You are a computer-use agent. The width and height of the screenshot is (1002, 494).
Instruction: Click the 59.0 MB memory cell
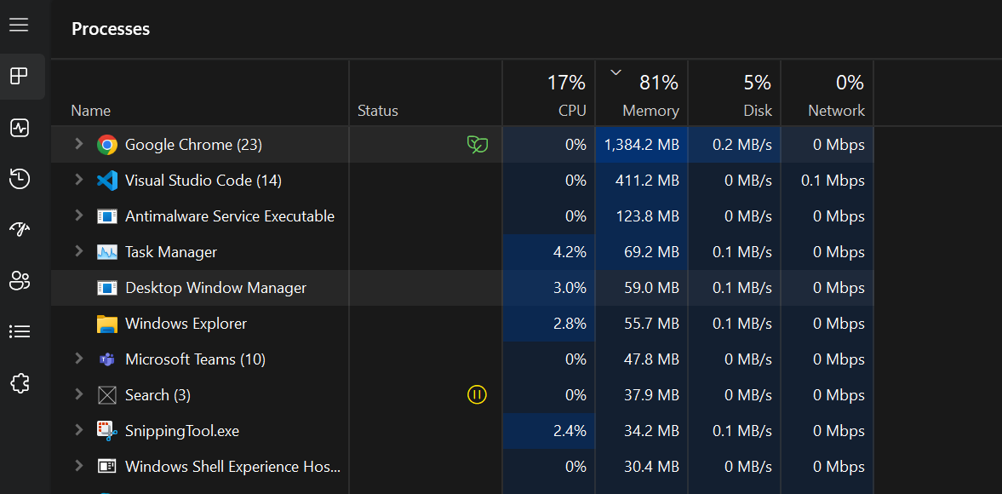(x=642, y=288)
